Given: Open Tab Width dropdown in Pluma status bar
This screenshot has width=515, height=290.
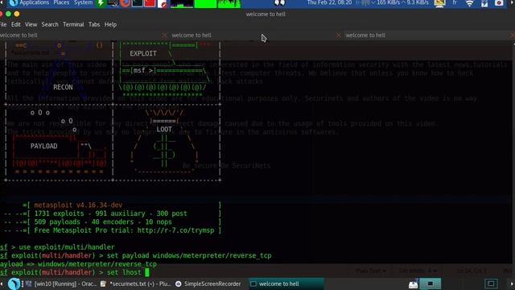Looking at the screenshot, I should tap(418, 271).
